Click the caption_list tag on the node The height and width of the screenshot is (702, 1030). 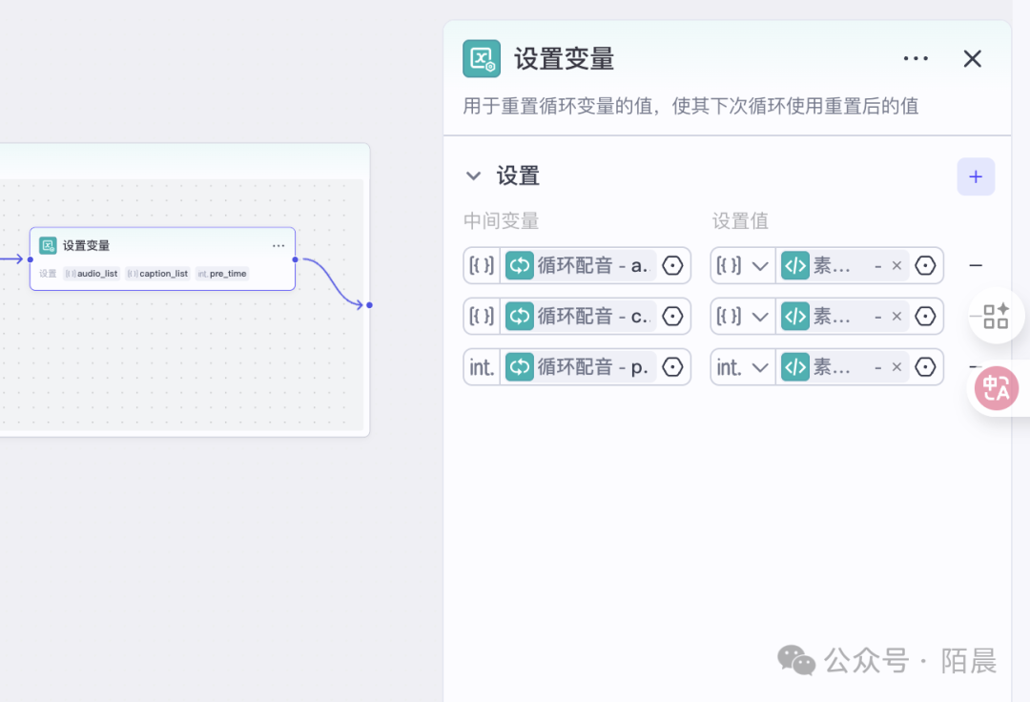pyautogui.click(x=158, y=274)
